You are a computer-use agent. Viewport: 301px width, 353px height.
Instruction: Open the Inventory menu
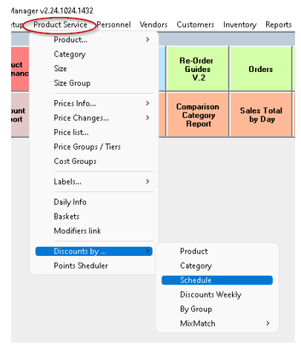click(239, 24)
